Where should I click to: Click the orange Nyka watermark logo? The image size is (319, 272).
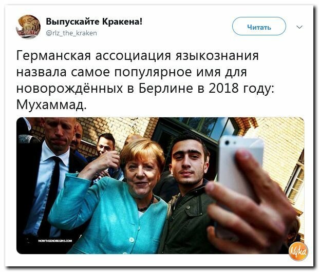pos(298,252)
